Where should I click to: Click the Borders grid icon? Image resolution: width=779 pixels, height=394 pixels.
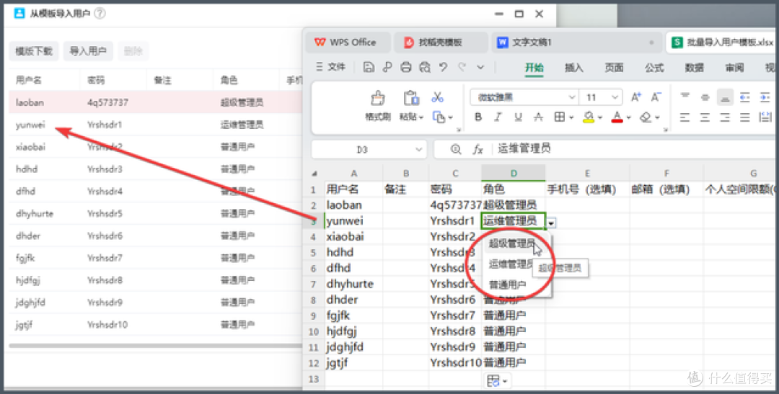pos(560,117)
